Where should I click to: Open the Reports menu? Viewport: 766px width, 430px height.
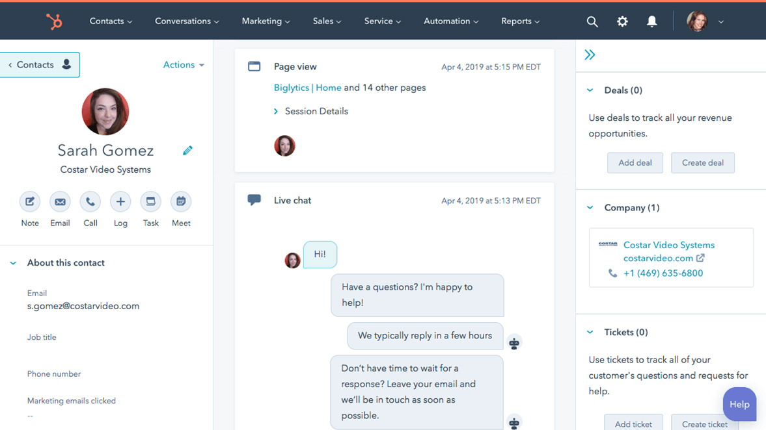tap(520, 21)
